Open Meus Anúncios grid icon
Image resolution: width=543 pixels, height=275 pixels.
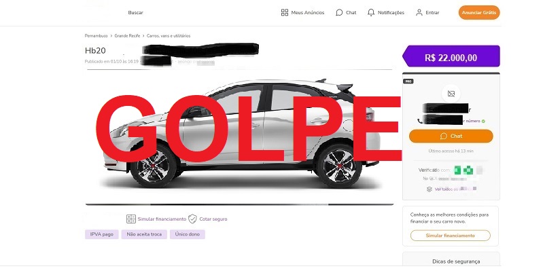coord(285,12)
